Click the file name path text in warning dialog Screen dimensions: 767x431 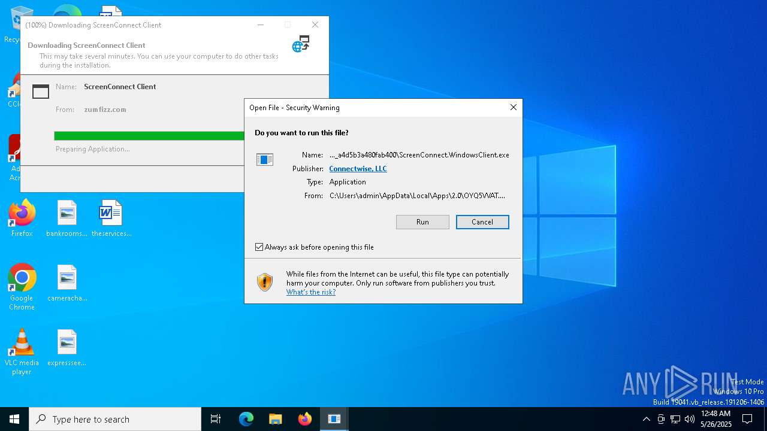pyautogui.click(x=419, y=155)
